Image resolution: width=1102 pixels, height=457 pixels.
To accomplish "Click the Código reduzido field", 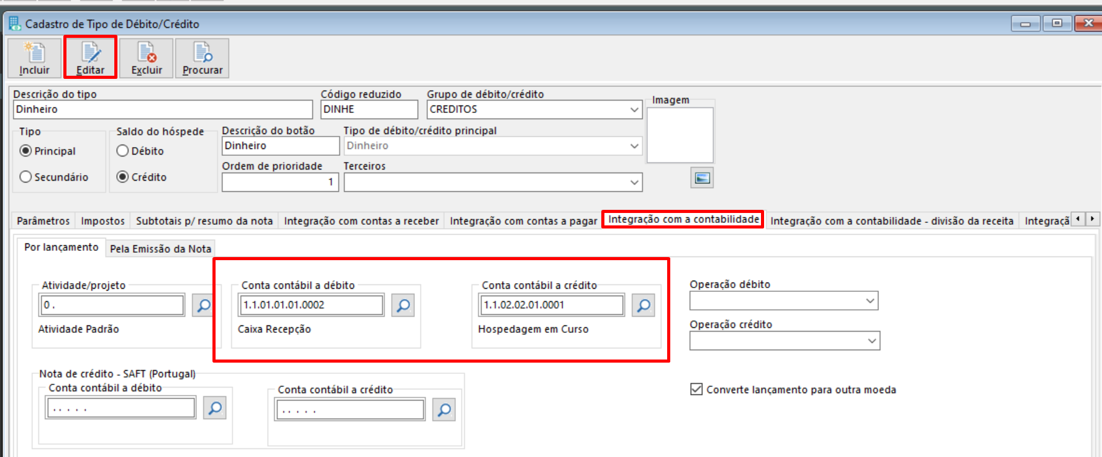I will click(x=369, y=109).
